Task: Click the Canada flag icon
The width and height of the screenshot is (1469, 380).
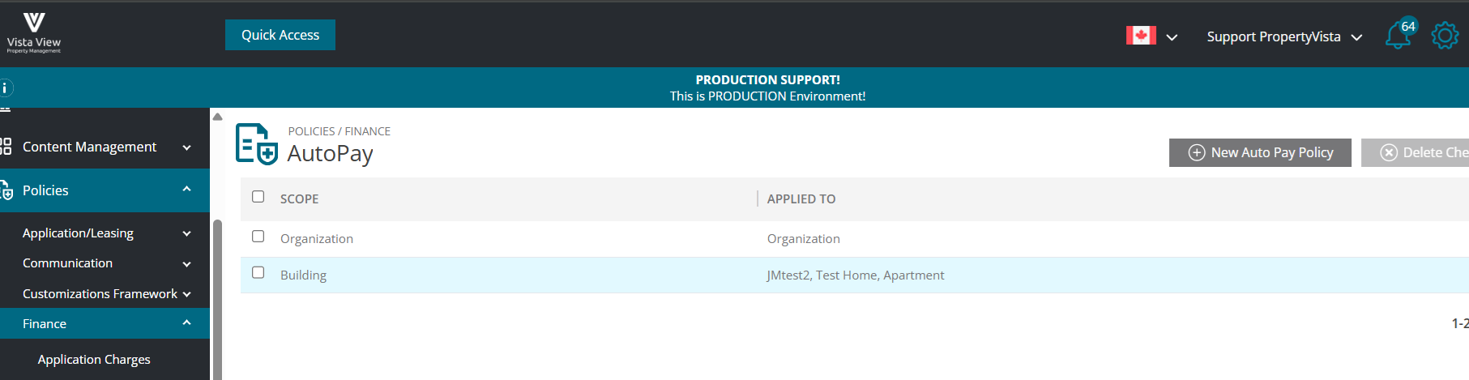Action: (x=1141, y=36)
